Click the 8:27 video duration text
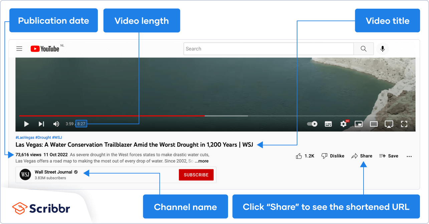The height and width of the screenshot is (224, 429). click(x=81, y=124)
